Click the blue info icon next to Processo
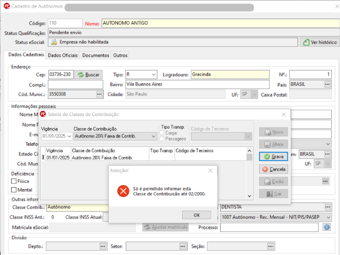Image resolution: width=340 pixels, height=255 pixels. 327,227
